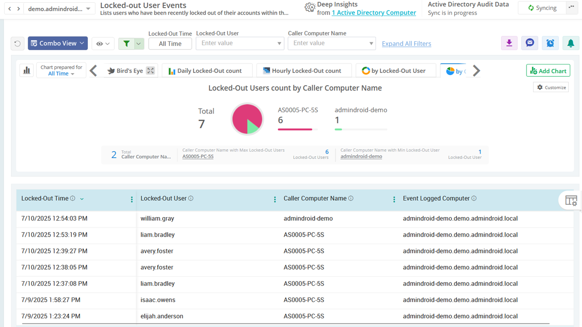Click the Locked-Out User filter input field
This screenshot has height=327, width=582.
pyautogui.click(x=236, y=44)
